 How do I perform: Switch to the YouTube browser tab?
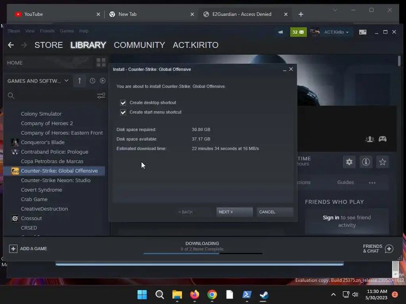click(57, 14)
